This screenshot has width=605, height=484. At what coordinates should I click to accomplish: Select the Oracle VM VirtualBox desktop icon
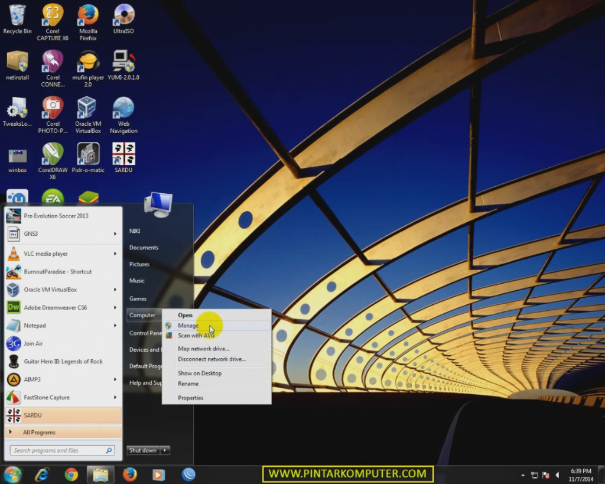88,115
